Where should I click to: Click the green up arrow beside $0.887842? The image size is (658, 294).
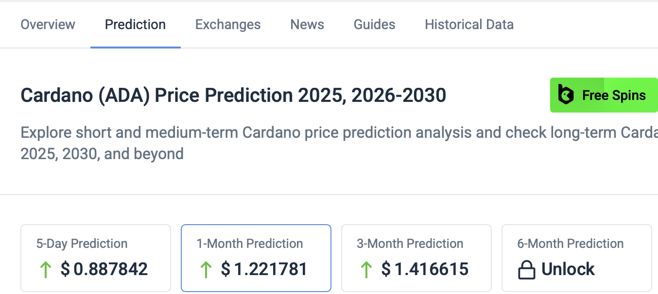[x=45, y=269]
